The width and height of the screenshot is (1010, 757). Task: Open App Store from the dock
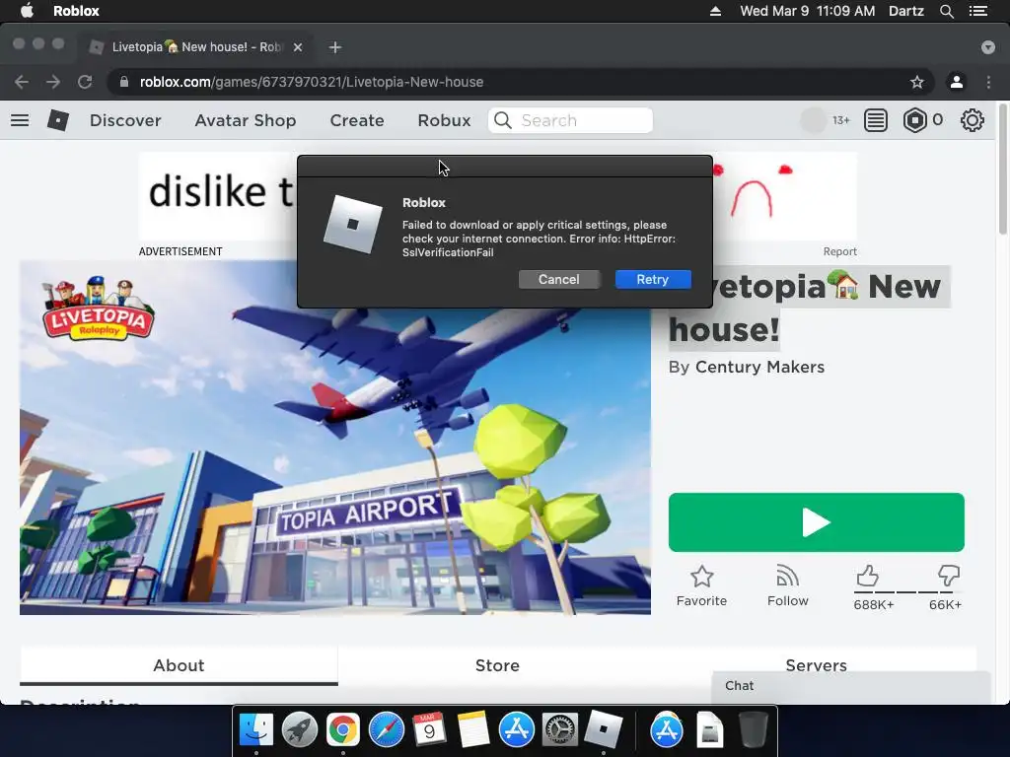click(x=516, y=729)
